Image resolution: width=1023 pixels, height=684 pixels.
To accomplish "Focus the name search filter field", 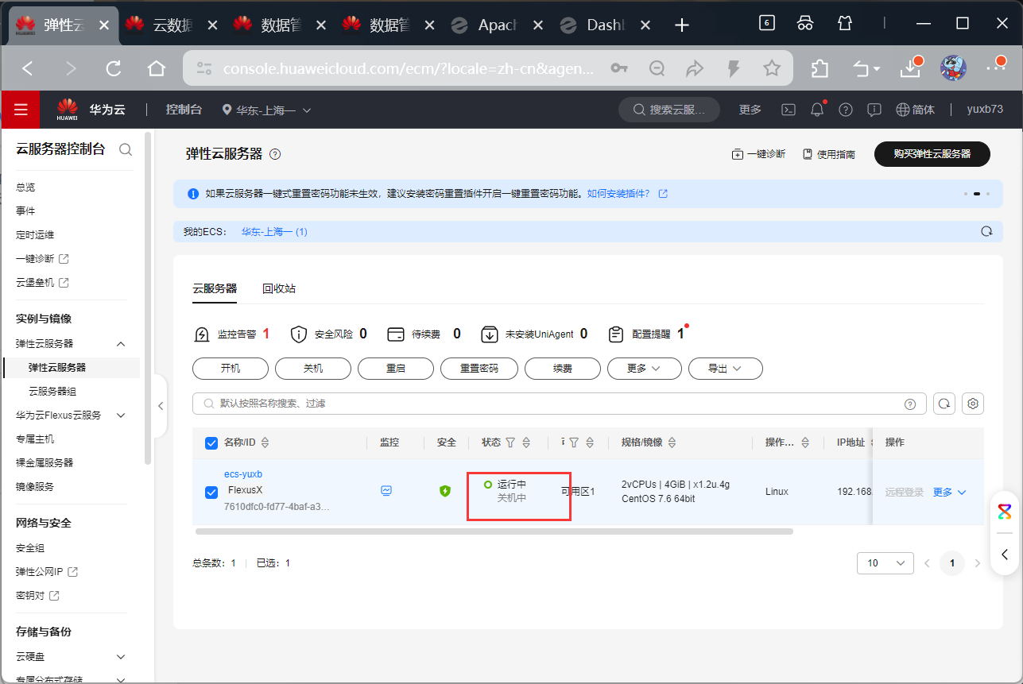I will [x=560, y=404].
